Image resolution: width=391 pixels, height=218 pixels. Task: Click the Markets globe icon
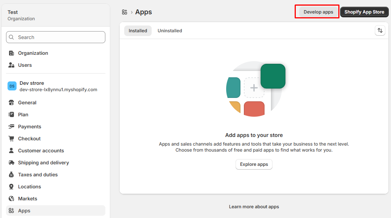coord(11,198)
